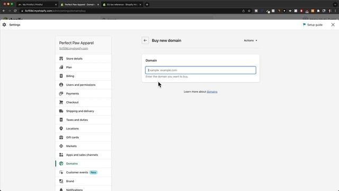Go back from Buy new domain

[145, 40]
